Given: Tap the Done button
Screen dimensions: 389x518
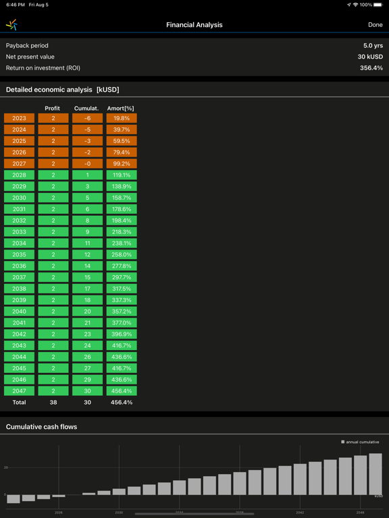Looking at the screenshot, I should coord(375,25).
